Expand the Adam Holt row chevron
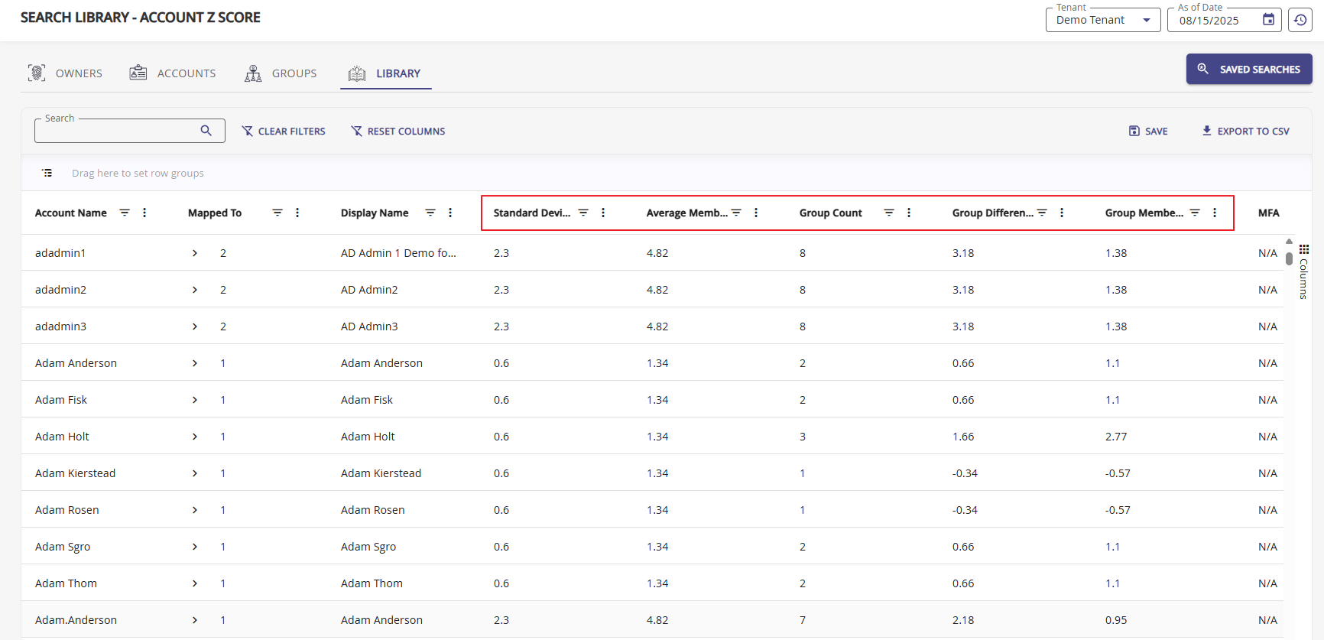The image size is (1324, 640). pos(195,437)
